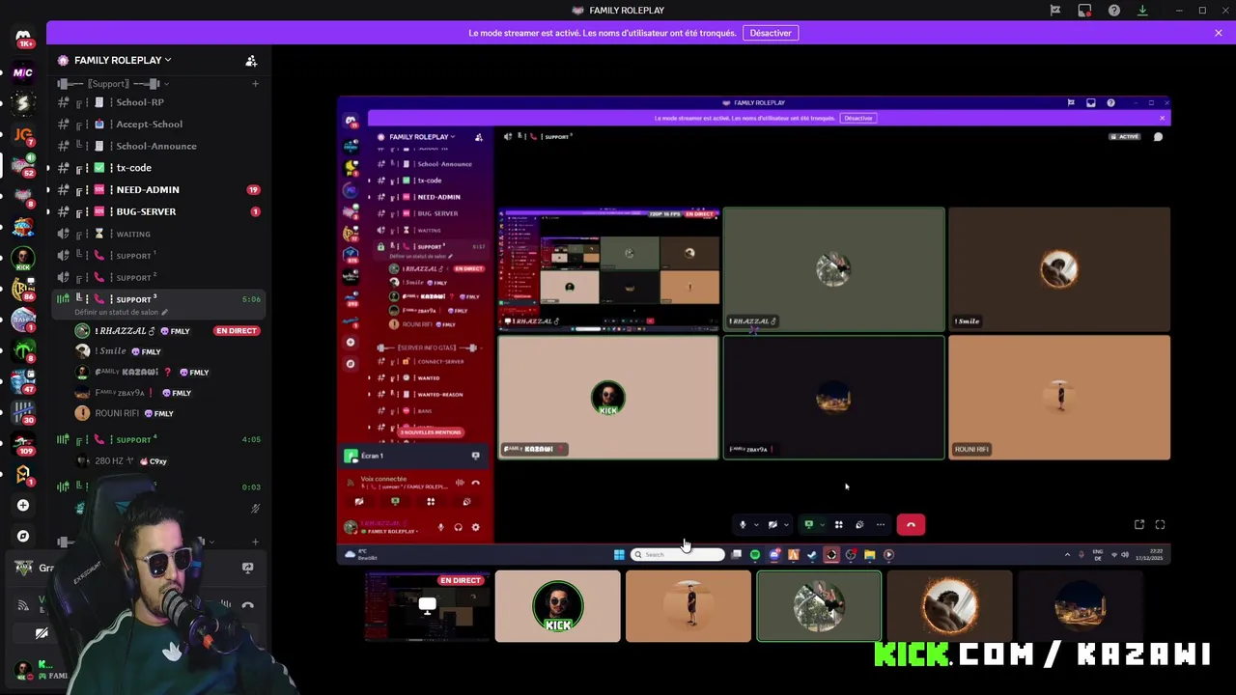Toggle camera in call controls

[x=772, y=525]
